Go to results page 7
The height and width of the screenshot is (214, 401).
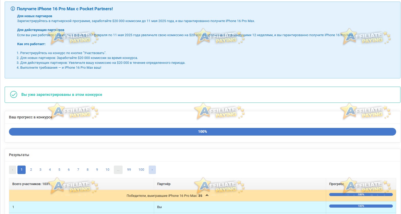click(78, 170)
